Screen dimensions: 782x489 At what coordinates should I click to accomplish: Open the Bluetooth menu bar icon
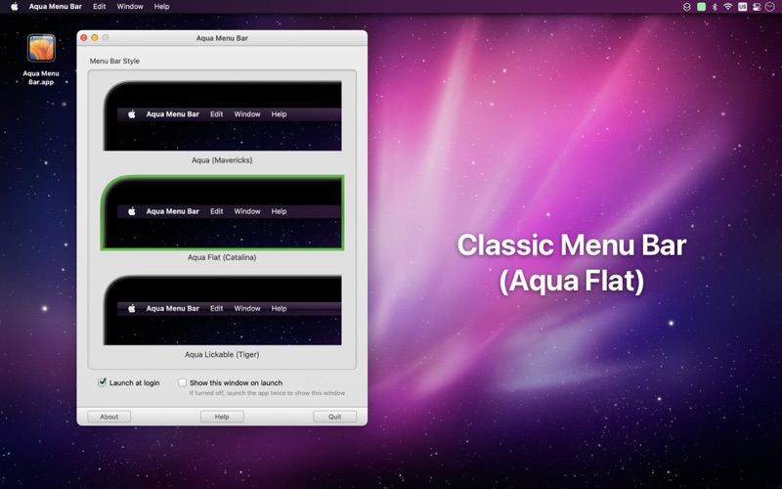point(715,7)
